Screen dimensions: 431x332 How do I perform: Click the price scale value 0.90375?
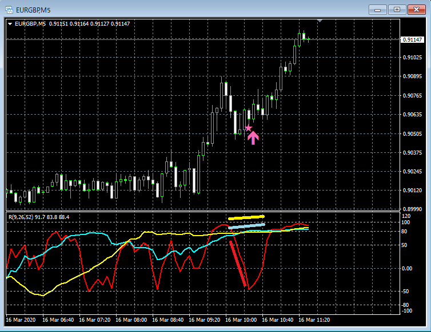tap(412, 152)
